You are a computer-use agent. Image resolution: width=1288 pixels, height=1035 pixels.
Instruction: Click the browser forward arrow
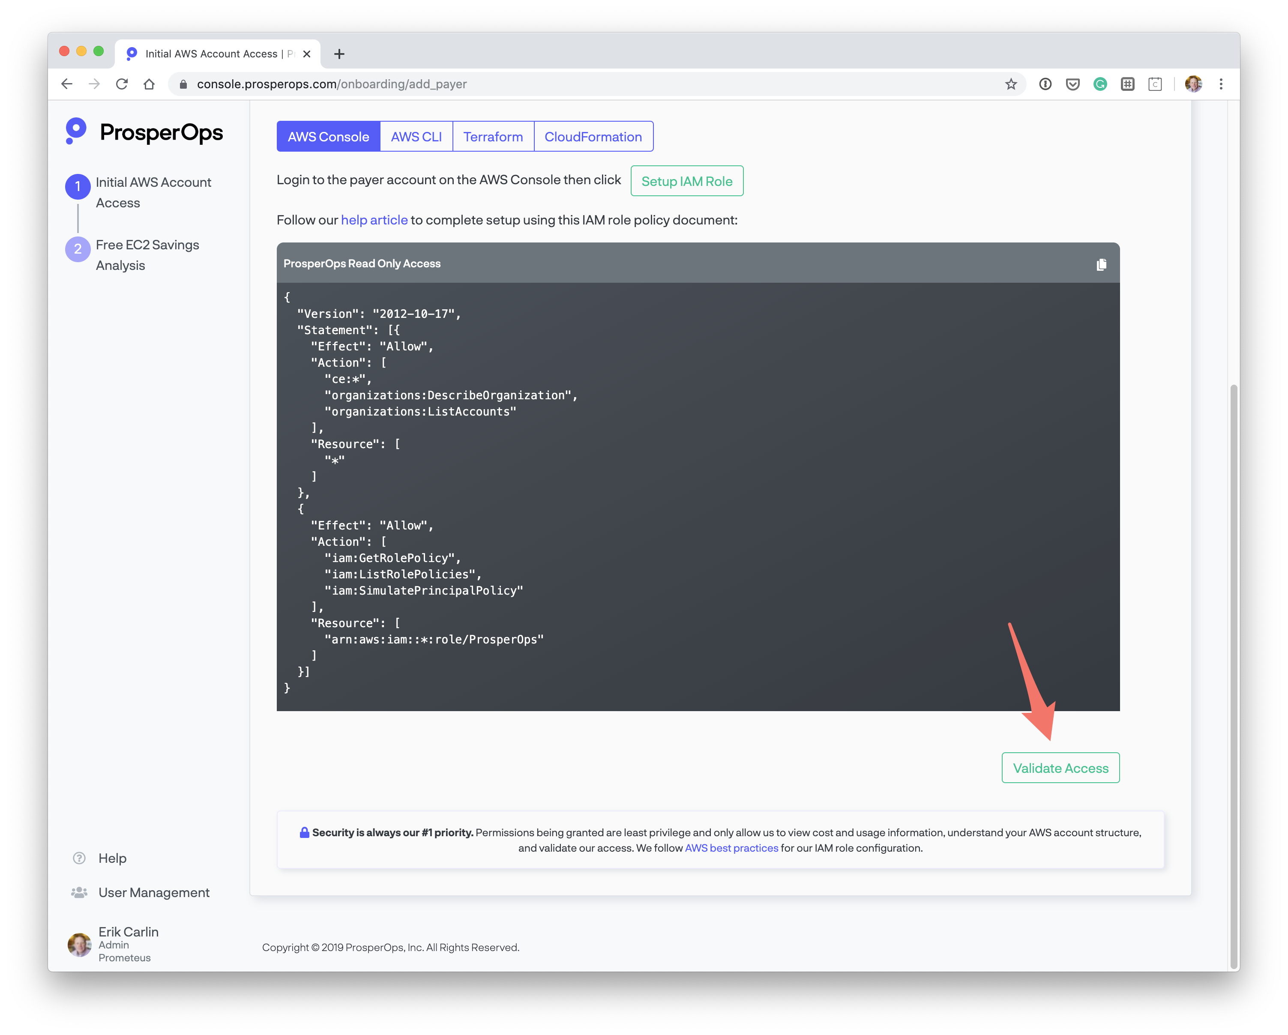tap(94, 84)
